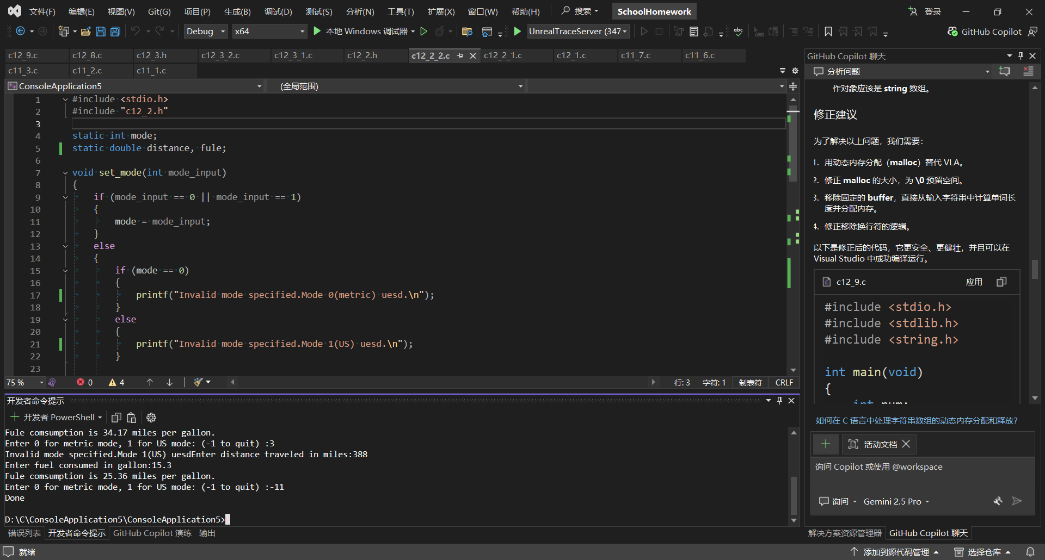1045x560 pixels.
Task: Pin the c12_2_2.c tab
Action: 460,55
